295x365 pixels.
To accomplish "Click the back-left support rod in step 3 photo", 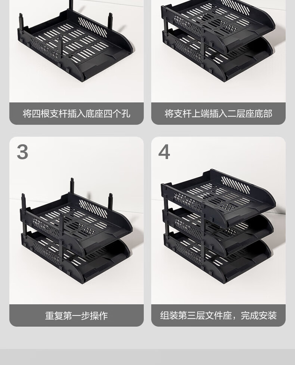I will [x=23, y=201].
